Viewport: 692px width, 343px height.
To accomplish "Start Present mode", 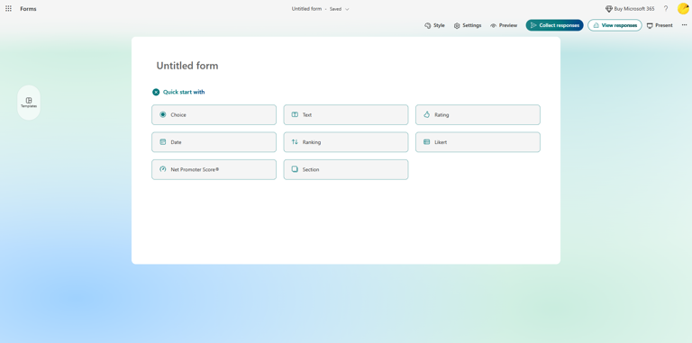I will tap(660, 25).
